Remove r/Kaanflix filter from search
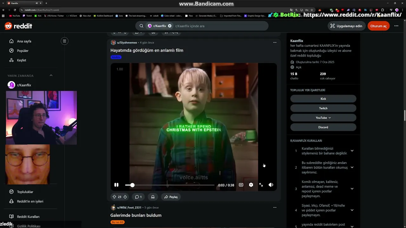406x228 pixels. pos(170,26)
